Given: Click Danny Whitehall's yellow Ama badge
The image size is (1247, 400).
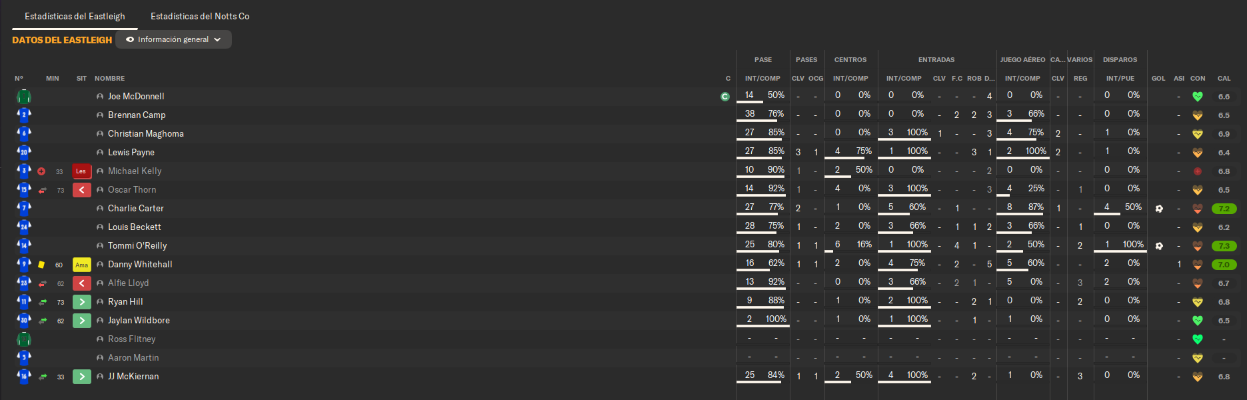Looking at the screenshot, I should tap(81, 265).
